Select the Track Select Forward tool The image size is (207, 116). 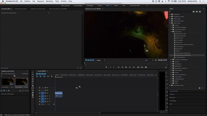point(33,74)
